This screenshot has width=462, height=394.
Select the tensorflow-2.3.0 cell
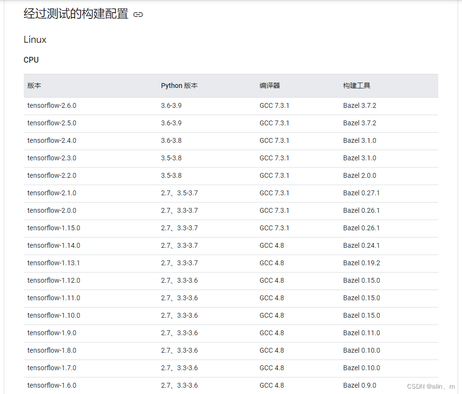click(52, 158)
